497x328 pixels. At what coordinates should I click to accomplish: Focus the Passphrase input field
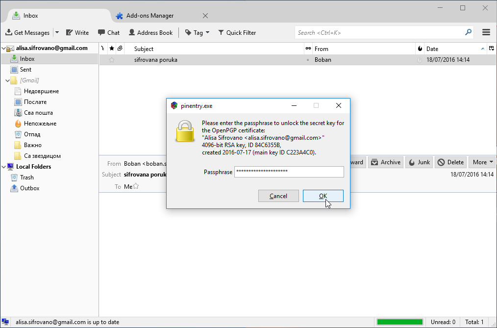pyautogui.click(x=289, y=172)
